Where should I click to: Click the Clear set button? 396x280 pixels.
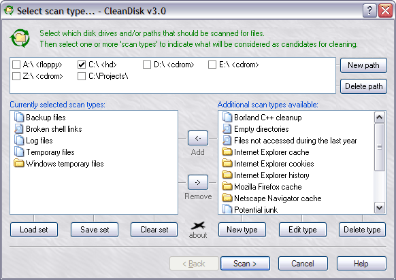pyautogui.click(x=154, y=230)
